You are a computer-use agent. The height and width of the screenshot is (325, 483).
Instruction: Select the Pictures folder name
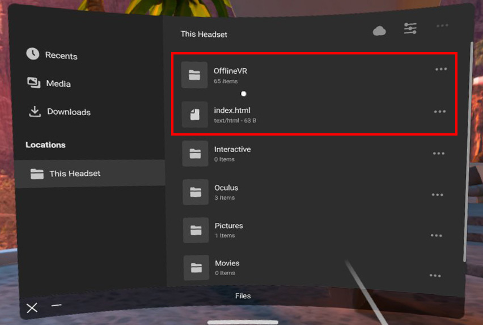(229, 226)
